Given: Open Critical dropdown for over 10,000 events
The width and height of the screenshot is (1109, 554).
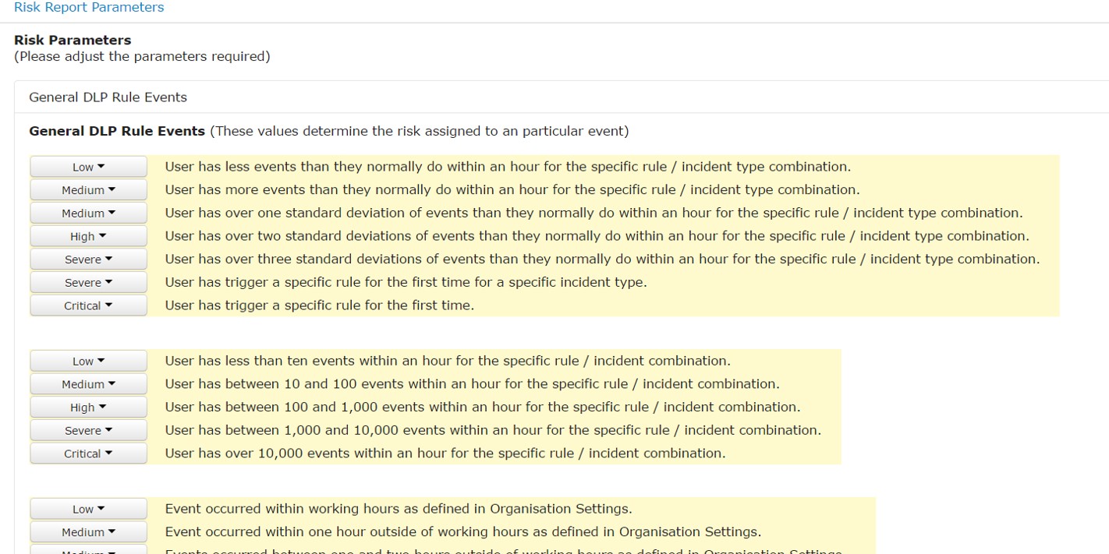Looking at the screenshot, I should pyautogui.click(x=88, y=453).
